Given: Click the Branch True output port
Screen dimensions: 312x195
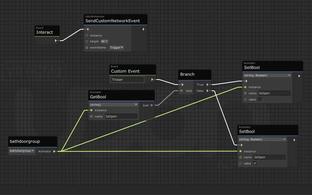Looking at the screenshot, I should coord(207,84).
